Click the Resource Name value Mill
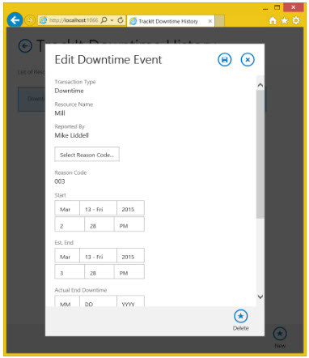Image resolution: width=309 pixels, height=358 pixels. (60, 113)
